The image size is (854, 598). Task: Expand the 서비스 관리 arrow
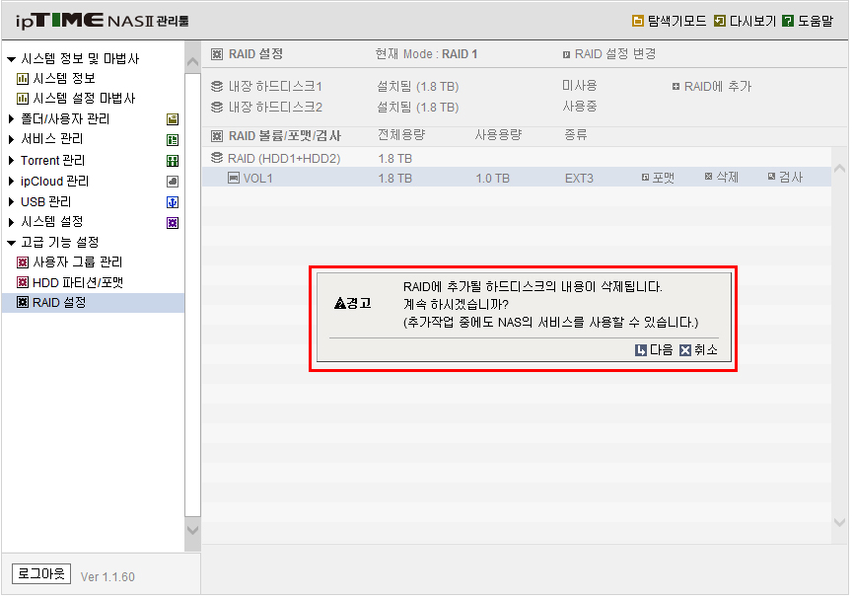point(11,139)
